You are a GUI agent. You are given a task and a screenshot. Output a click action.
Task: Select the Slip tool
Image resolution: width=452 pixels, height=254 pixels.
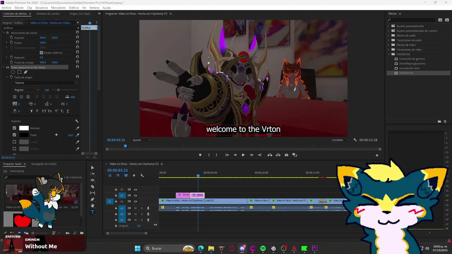coord(93,193)
